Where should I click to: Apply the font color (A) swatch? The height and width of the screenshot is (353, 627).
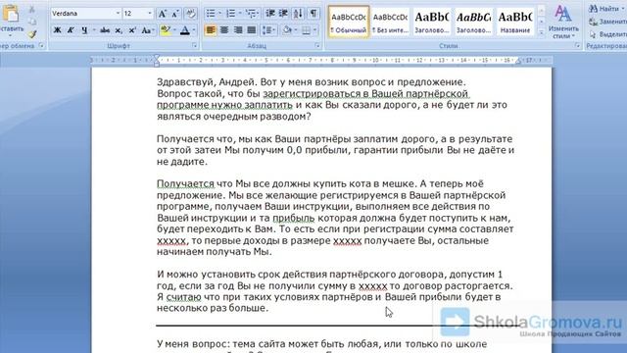click(x=185, y=30)
